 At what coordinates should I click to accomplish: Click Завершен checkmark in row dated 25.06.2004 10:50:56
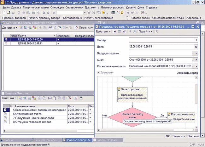pos(58,39)
